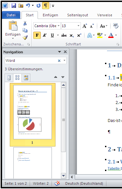Open the Verweise tab
This screenshot has height=189, width=122.
105,15
